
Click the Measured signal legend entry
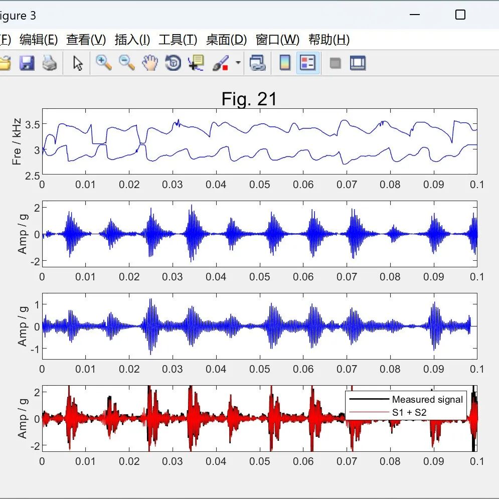pos(427,399)
